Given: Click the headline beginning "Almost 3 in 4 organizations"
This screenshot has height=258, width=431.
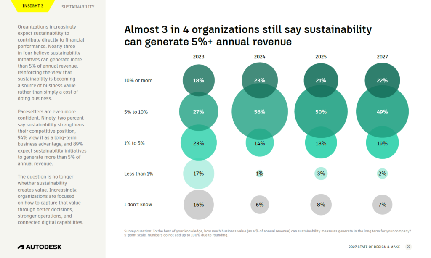Looking at the screenshot, I should 248,36.
